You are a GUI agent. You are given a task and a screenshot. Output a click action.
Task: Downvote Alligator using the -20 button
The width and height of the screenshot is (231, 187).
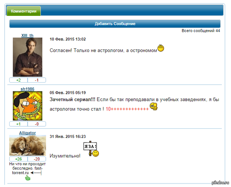pos(37,159)
